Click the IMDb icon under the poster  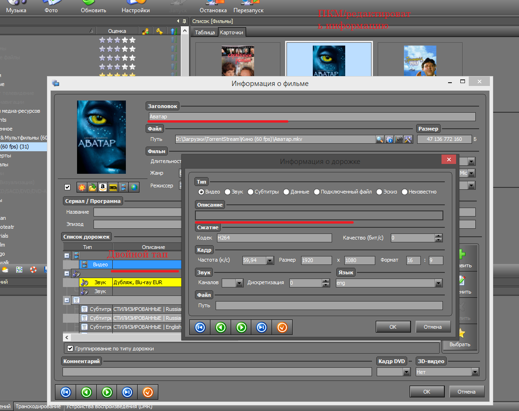[x=113, y=187]
